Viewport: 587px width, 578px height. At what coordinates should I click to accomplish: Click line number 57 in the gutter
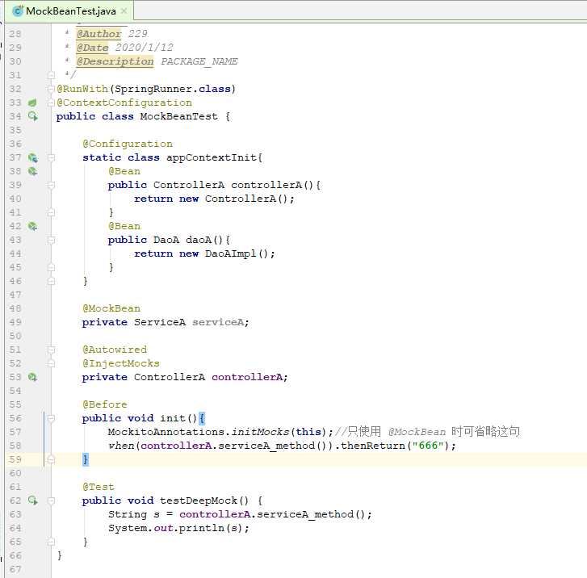coord(15,432)
